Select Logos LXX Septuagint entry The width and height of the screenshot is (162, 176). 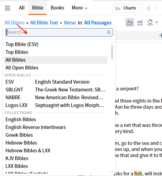56,105
